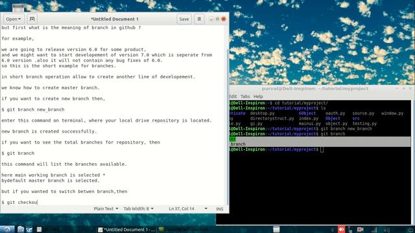
Task: Click the screen recorder camera tray icon
Action: tap(361, 229)
